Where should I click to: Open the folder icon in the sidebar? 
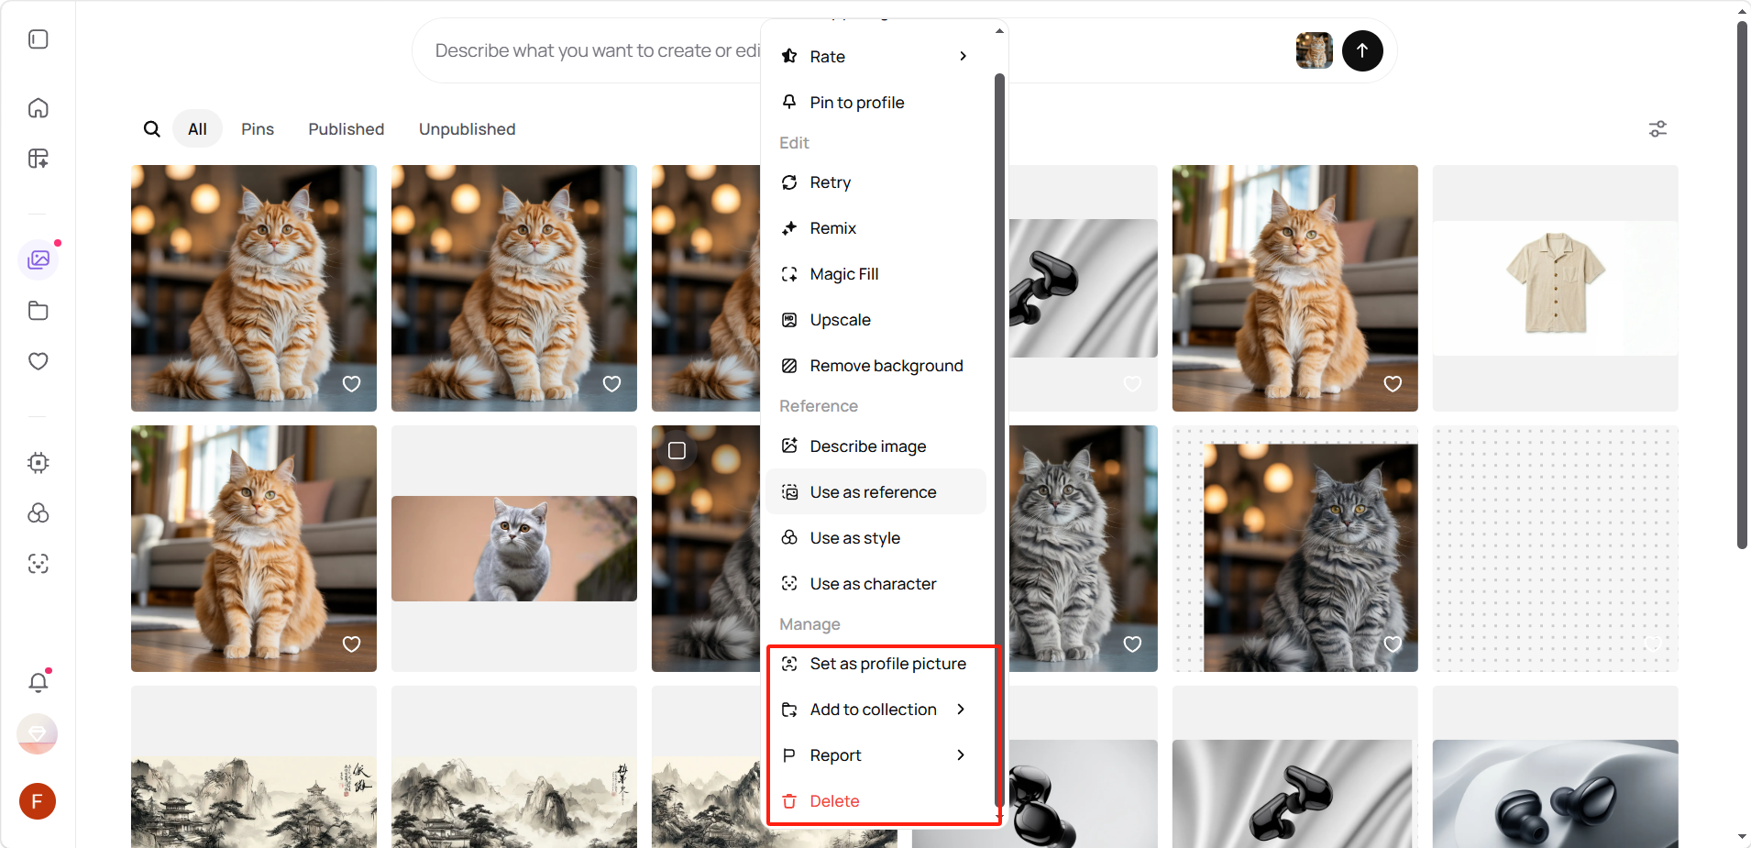tap(39, 311)
